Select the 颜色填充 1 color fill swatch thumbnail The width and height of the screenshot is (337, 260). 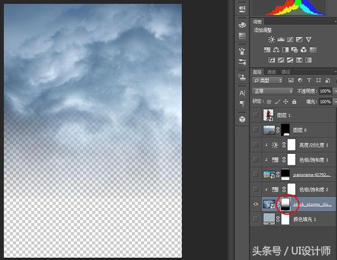coord(269,219)
